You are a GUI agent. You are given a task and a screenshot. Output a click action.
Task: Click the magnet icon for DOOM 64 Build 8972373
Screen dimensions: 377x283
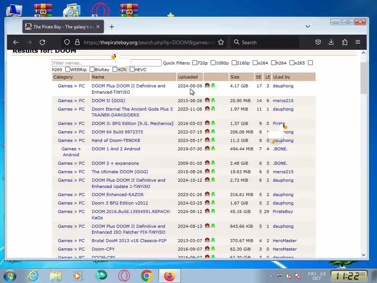207,132
